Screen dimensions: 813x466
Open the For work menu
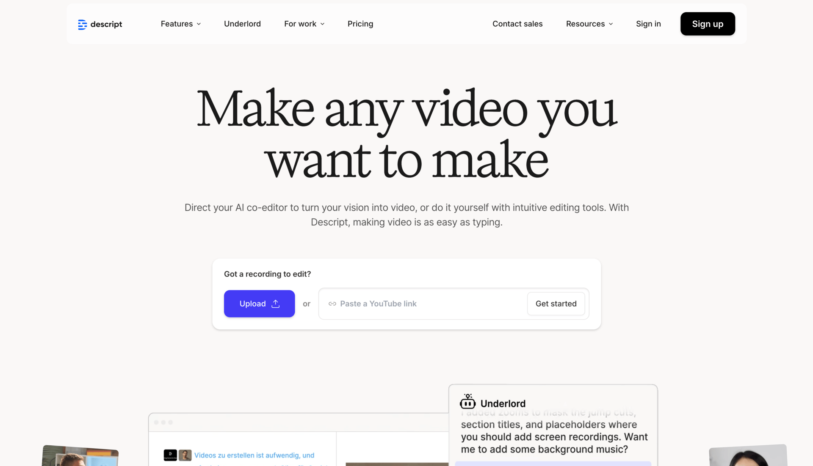pyautogui.click(x=304, y=24)
